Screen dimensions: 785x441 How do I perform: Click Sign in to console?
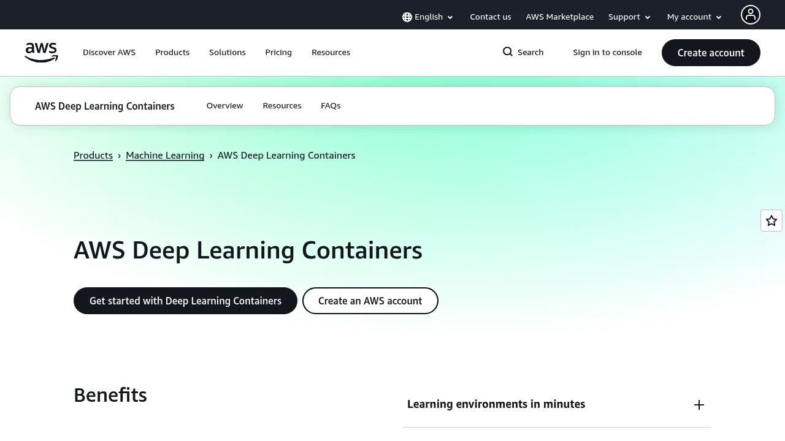pyautogui.click(x=608, y=53)
